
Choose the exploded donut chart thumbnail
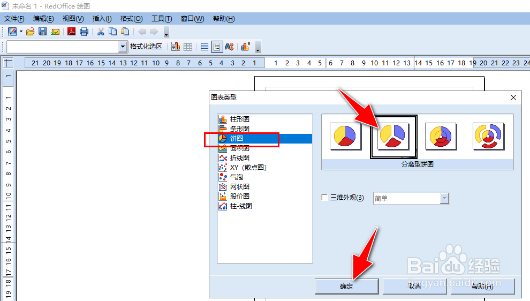(x=488, y=136)
